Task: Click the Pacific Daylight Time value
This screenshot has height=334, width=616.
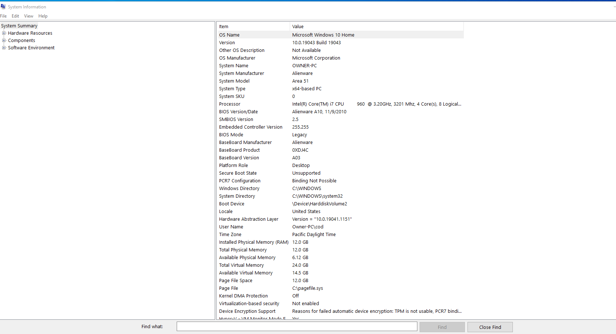Action: click(x=314, y=235)
